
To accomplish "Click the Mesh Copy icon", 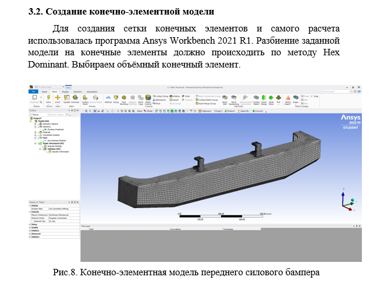I will click(140, 98).
